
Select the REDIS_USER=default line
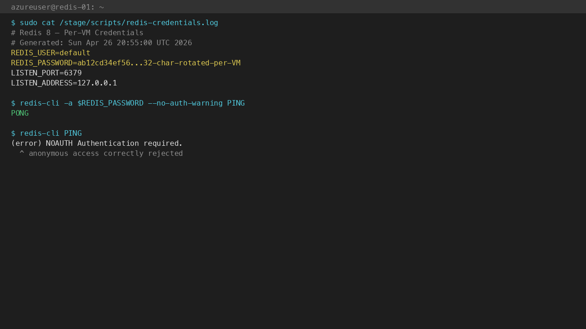(x=51, y=53)
